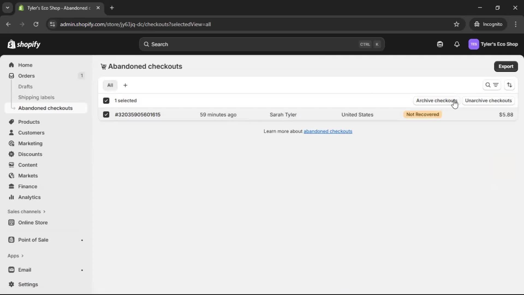524x295 pixels.
Task: Open Shipping labels under Orders
Action: click(37, 97)
